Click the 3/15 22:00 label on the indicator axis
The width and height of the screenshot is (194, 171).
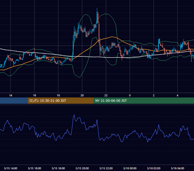point(106,168)
